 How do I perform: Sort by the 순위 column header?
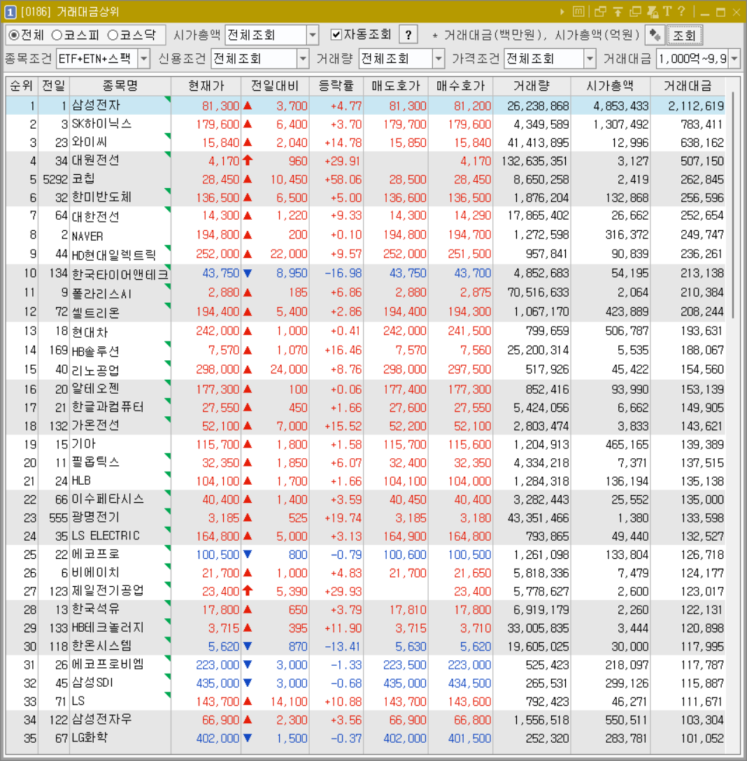22,86
